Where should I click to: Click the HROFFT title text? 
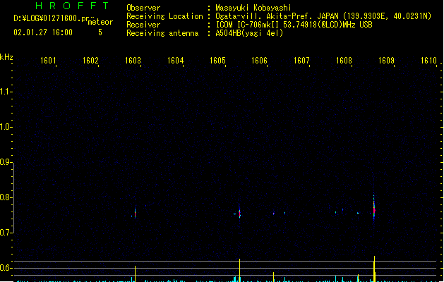[72, 6]
